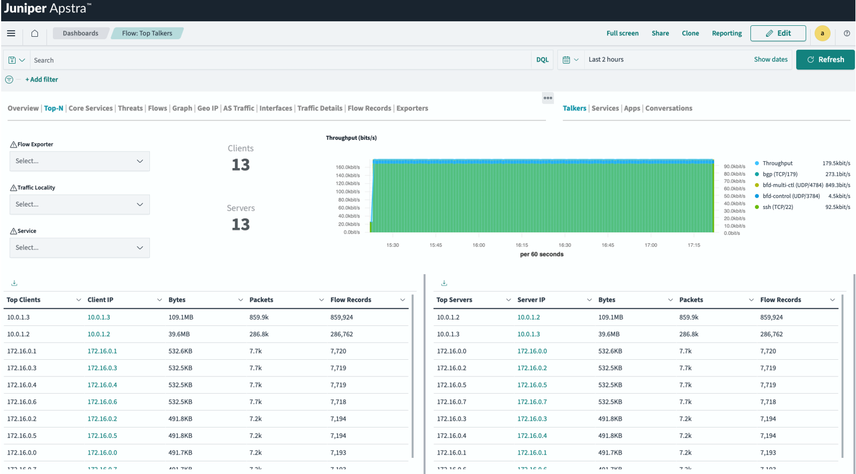This screenshot has height=474, width=856.
Task: Open the Conversations tab
Action: point(668,108)
